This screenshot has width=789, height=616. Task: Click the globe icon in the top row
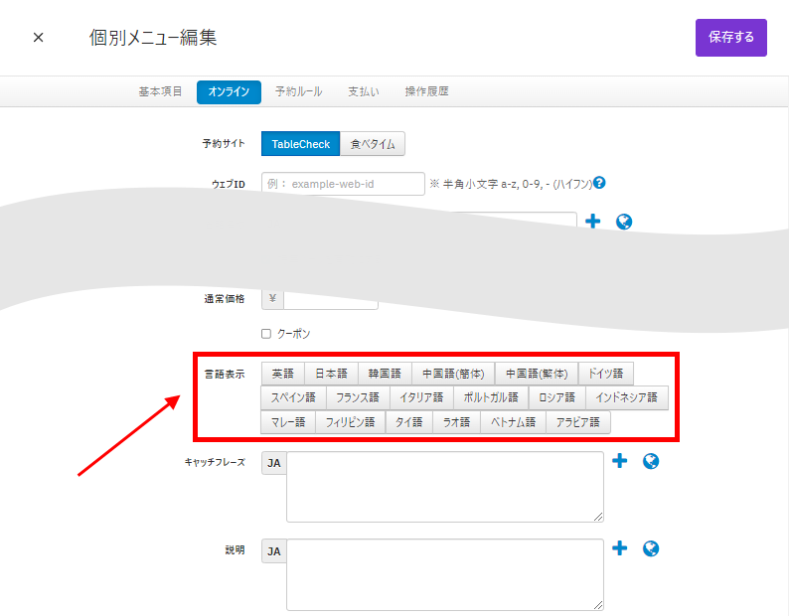click(624, 222)
